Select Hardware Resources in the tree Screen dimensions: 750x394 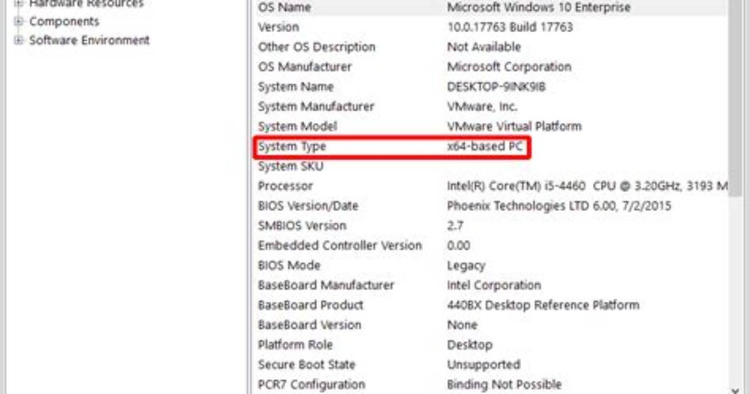click(87, 4)
